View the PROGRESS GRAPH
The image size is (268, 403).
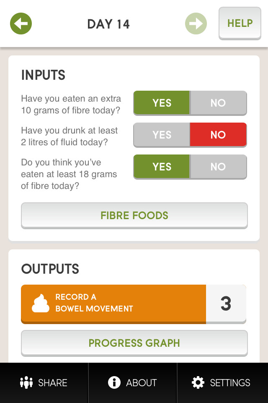click(x=134, y=343)
